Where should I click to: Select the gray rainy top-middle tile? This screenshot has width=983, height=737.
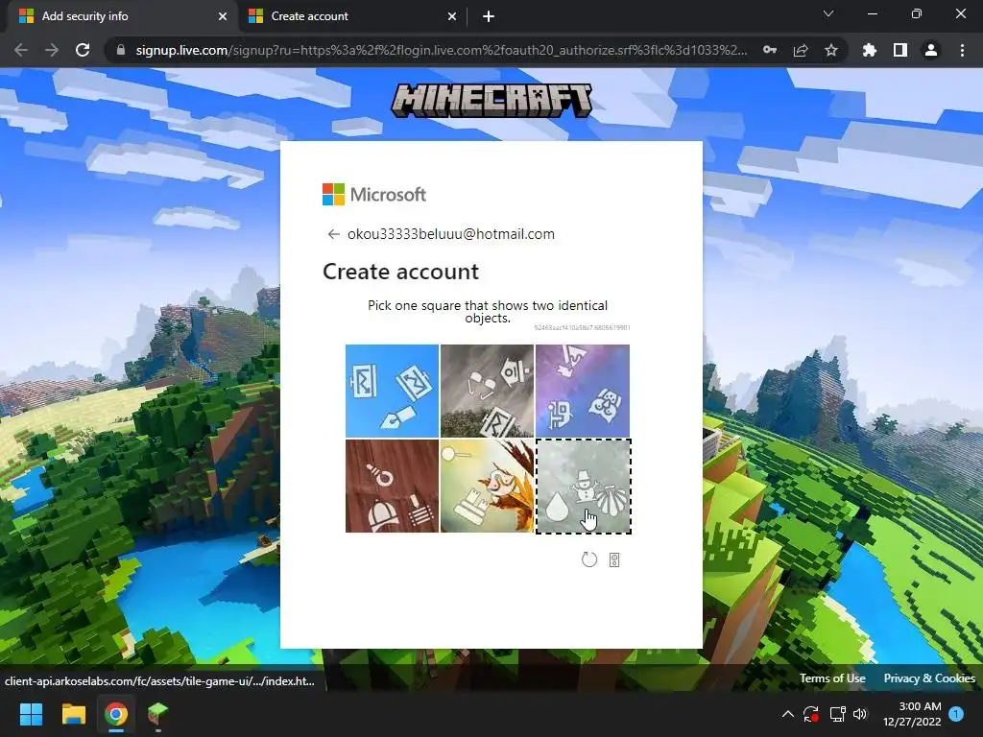click(x=487, y=391)
